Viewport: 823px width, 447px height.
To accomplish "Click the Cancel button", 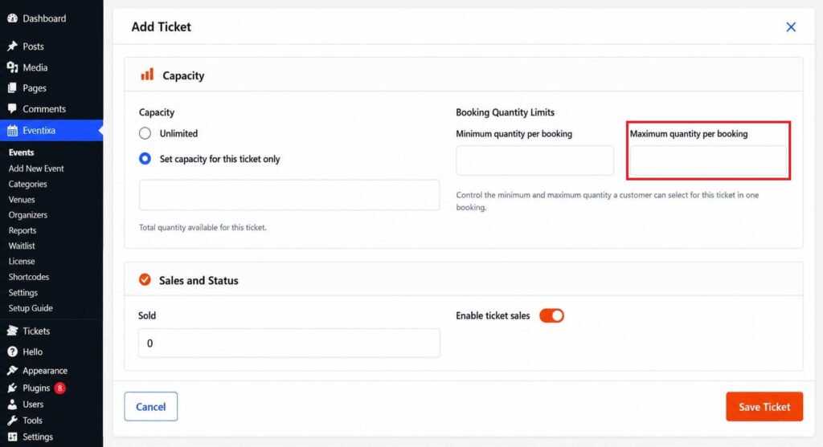I will [x=150, y=407].
